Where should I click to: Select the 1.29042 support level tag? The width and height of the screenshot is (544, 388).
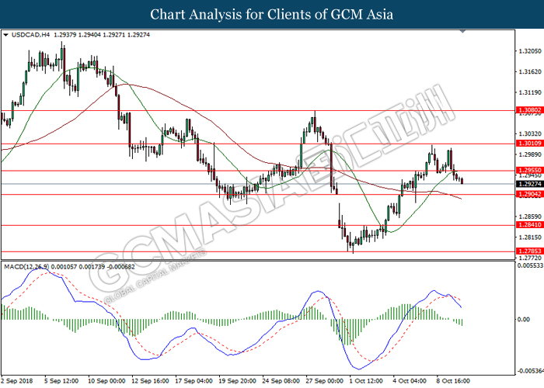point(529,194)
